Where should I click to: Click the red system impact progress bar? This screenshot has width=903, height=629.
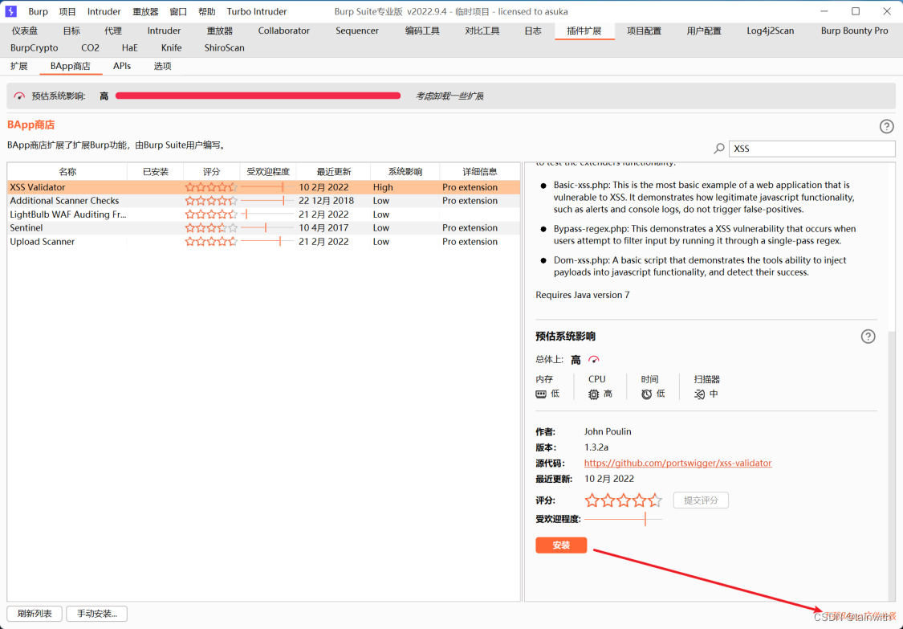click(x=258, y=96)
